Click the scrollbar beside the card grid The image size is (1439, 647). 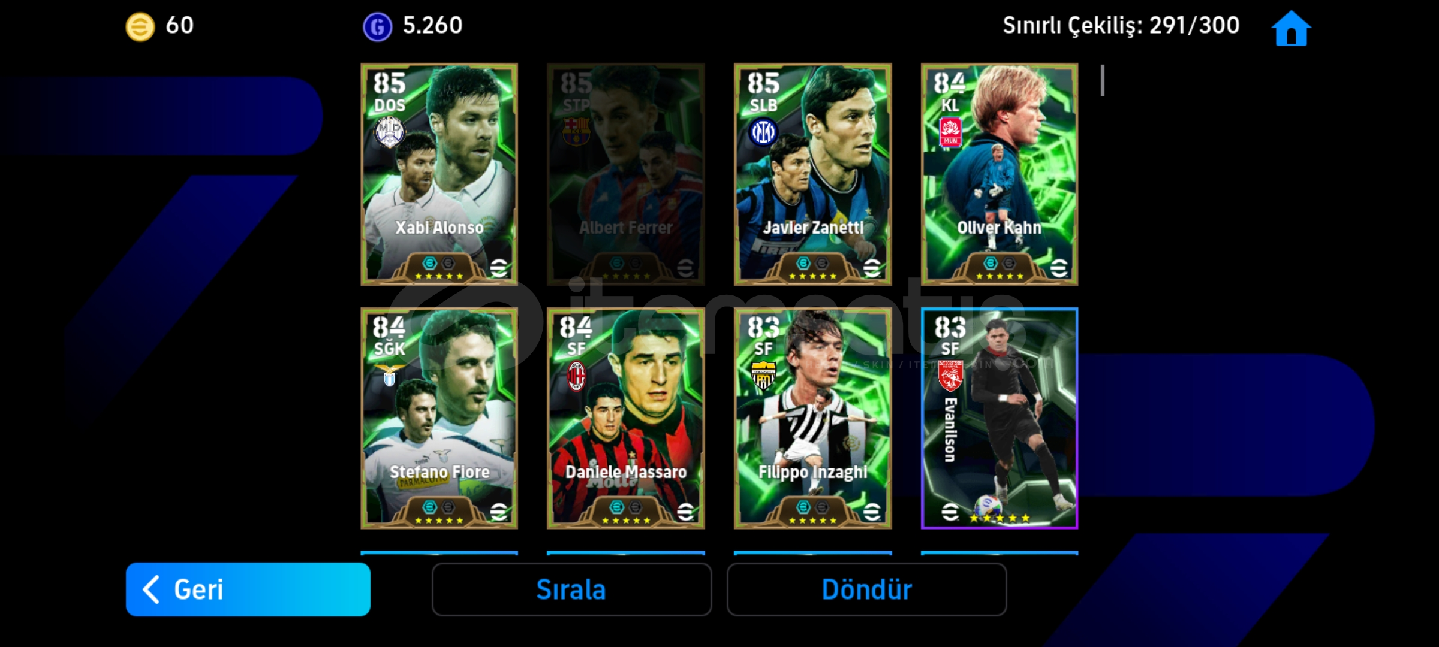pos(1103,80)
